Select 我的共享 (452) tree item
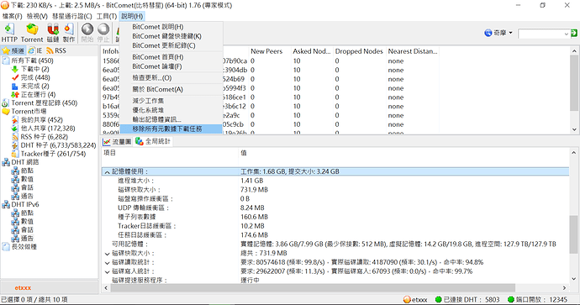Screen dimensions: 580x305 [42, 120]
